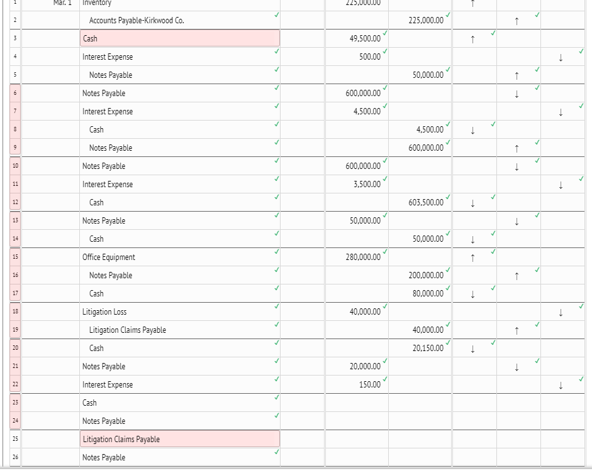Viewport: 592px width, 471px height.
Task: Click the horizontal scrollbar at the bottom
Action: tap(296, 467)
